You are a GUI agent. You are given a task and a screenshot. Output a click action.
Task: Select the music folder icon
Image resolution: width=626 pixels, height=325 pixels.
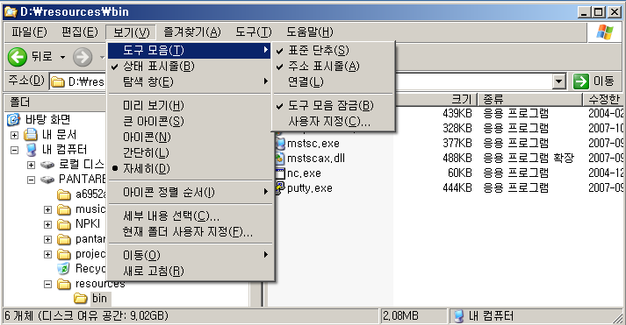pos(64,209)
